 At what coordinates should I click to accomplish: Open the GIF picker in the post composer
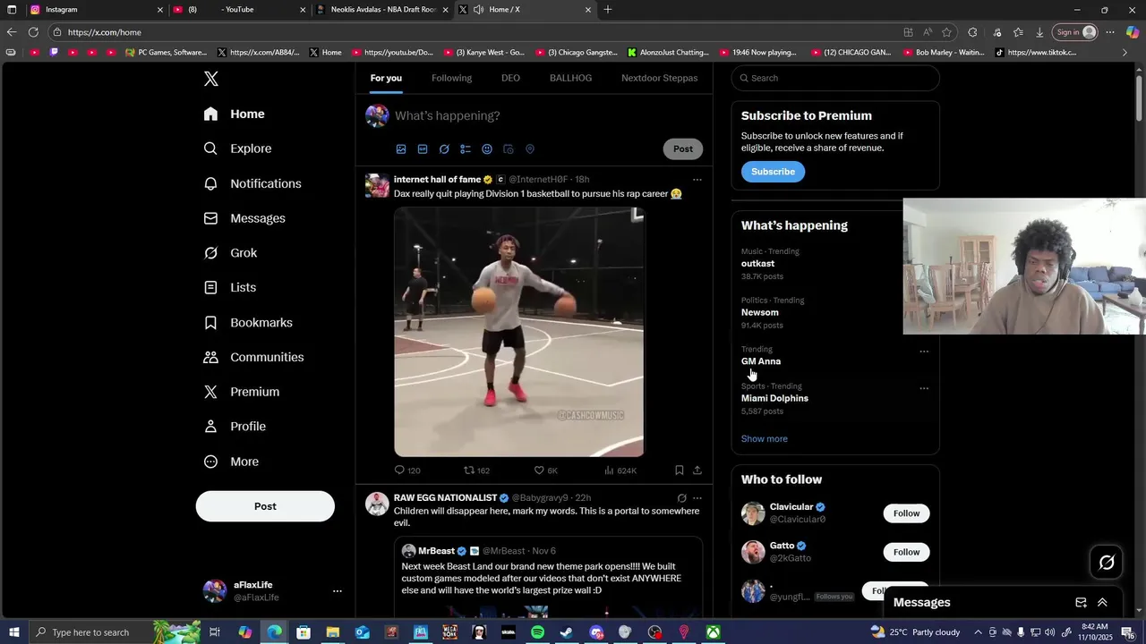click(423, 149)
